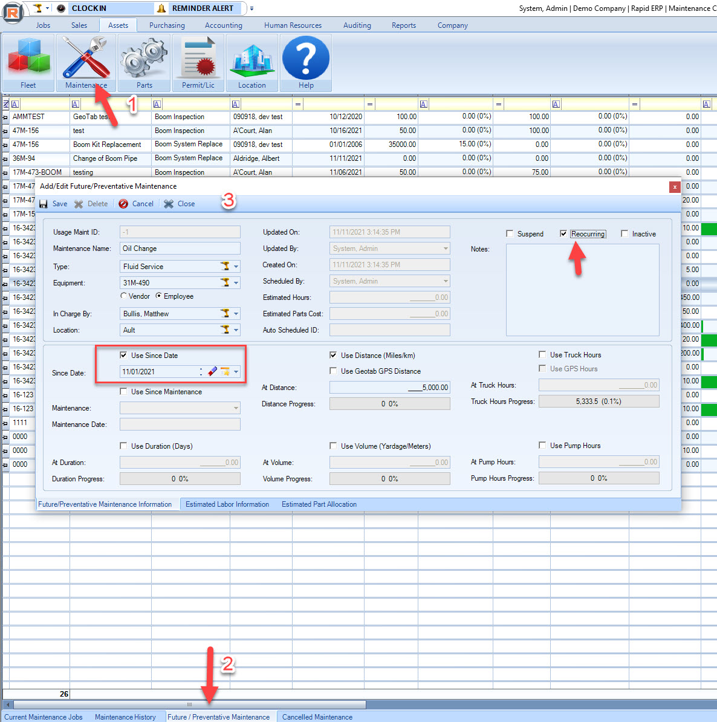
Task: Click the calendar icon in Since Date field
Action: pos(225,372)
